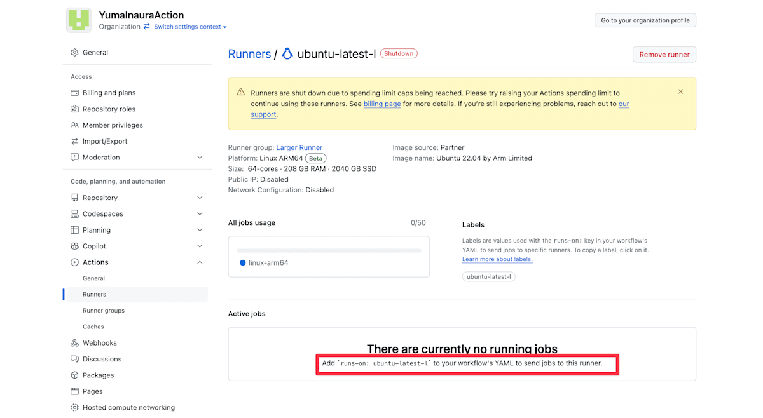Click the Shutdown status badge
Image resolution: width=763 pixels, height=418 pixels.
tap(399, 54)
